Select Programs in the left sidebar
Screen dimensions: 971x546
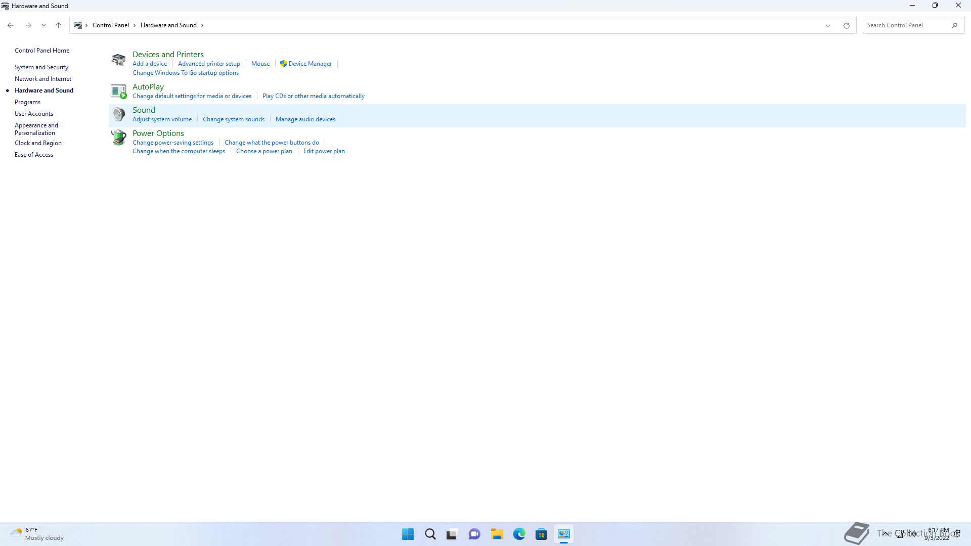tap(27, 102)
